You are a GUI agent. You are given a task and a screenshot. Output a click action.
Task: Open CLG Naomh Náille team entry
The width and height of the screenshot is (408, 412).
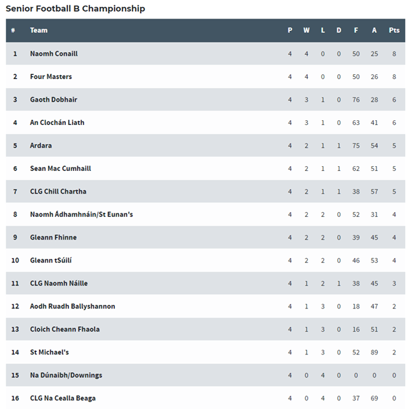click(59, 283)
